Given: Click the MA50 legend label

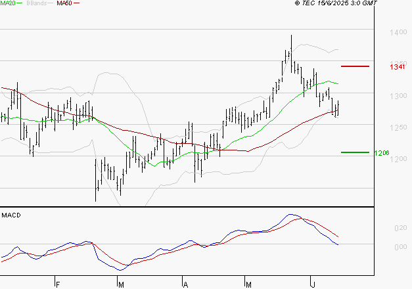Looking at the screenshot, I should point(64,3).
